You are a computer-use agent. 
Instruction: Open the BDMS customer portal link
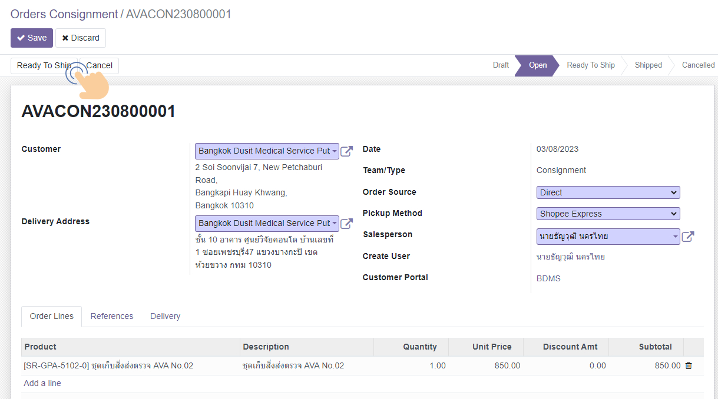(548, 278)
